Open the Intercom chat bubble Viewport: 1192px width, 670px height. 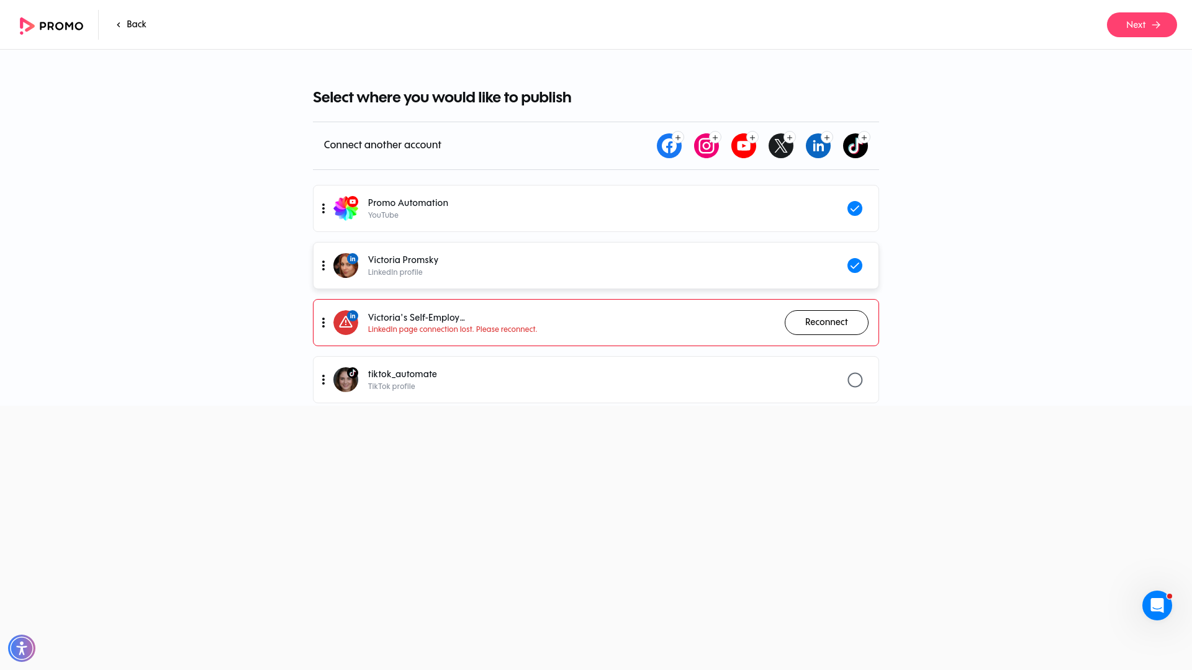coord(1157,605)
